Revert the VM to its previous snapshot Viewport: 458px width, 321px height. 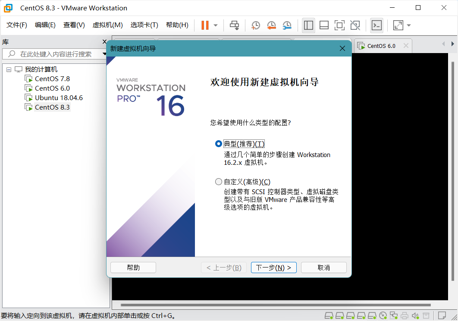(271, 25)
